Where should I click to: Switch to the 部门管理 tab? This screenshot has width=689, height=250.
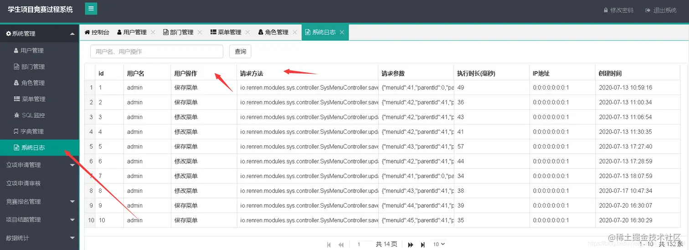[x=179, y=32]
